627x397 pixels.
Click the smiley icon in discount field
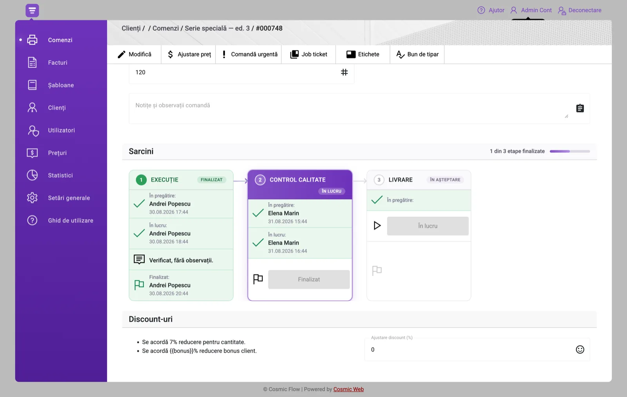pyautogui.click(x=580, y=350)
